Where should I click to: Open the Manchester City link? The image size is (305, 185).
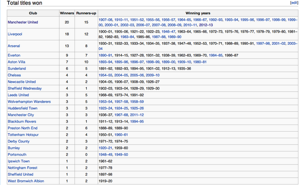(x=21, y=115)
